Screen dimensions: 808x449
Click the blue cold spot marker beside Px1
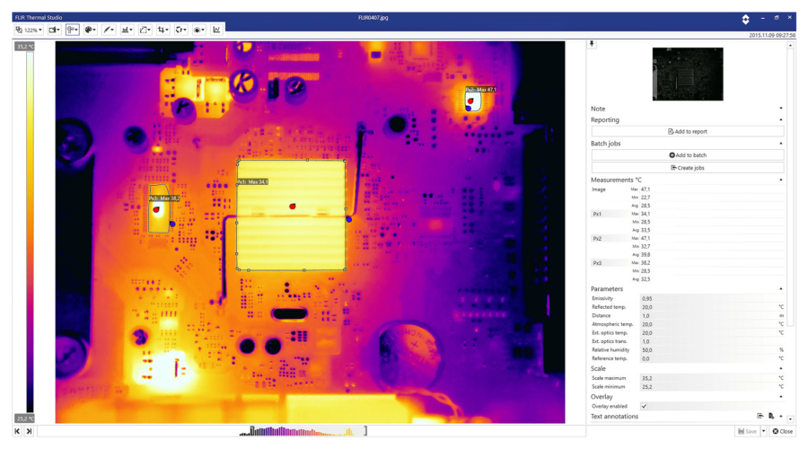[349, 220]
